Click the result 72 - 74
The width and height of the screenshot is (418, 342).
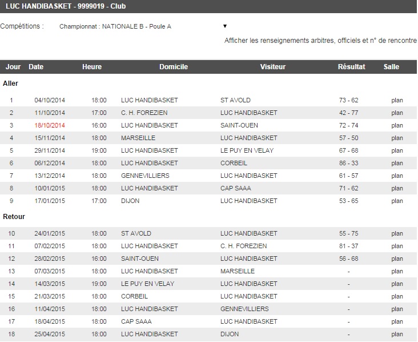click(348, 125)
